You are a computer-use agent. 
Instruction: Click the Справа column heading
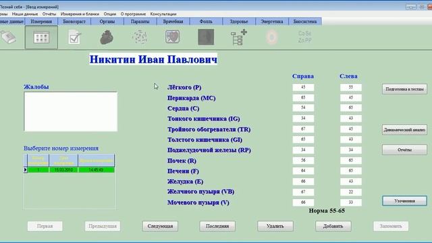point(303,76)
